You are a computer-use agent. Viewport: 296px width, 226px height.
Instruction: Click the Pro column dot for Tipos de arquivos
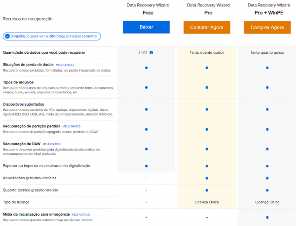(x=207, y=87)
